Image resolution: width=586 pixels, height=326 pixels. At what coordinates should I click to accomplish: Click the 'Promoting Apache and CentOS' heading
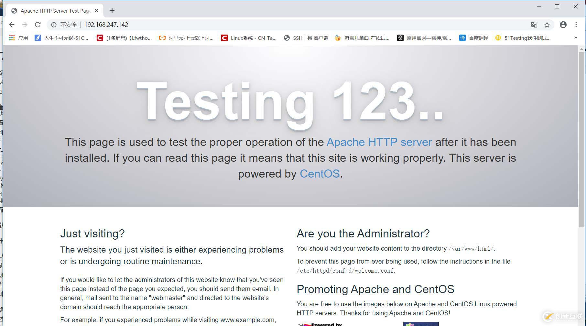pyautogui.click(x=375, y=289)
